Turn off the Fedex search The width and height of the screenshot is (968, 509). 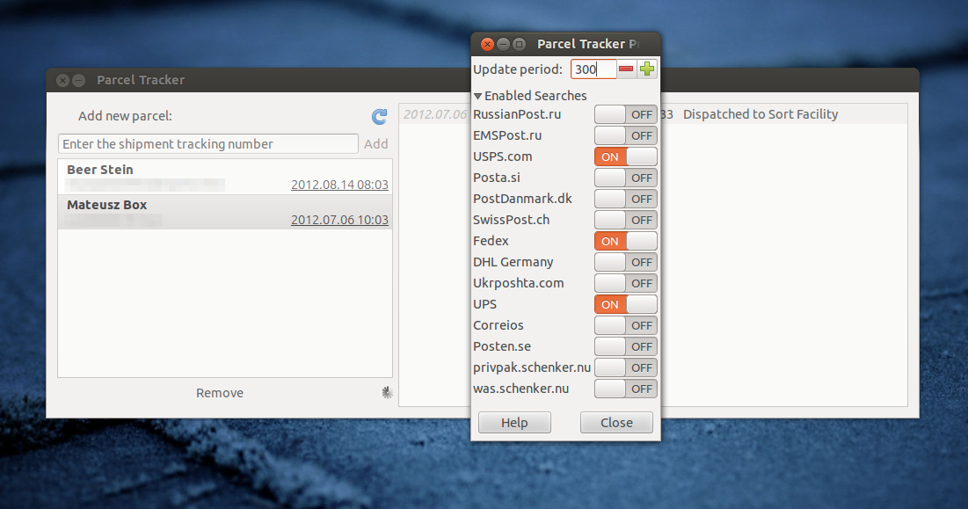(625, 241)
